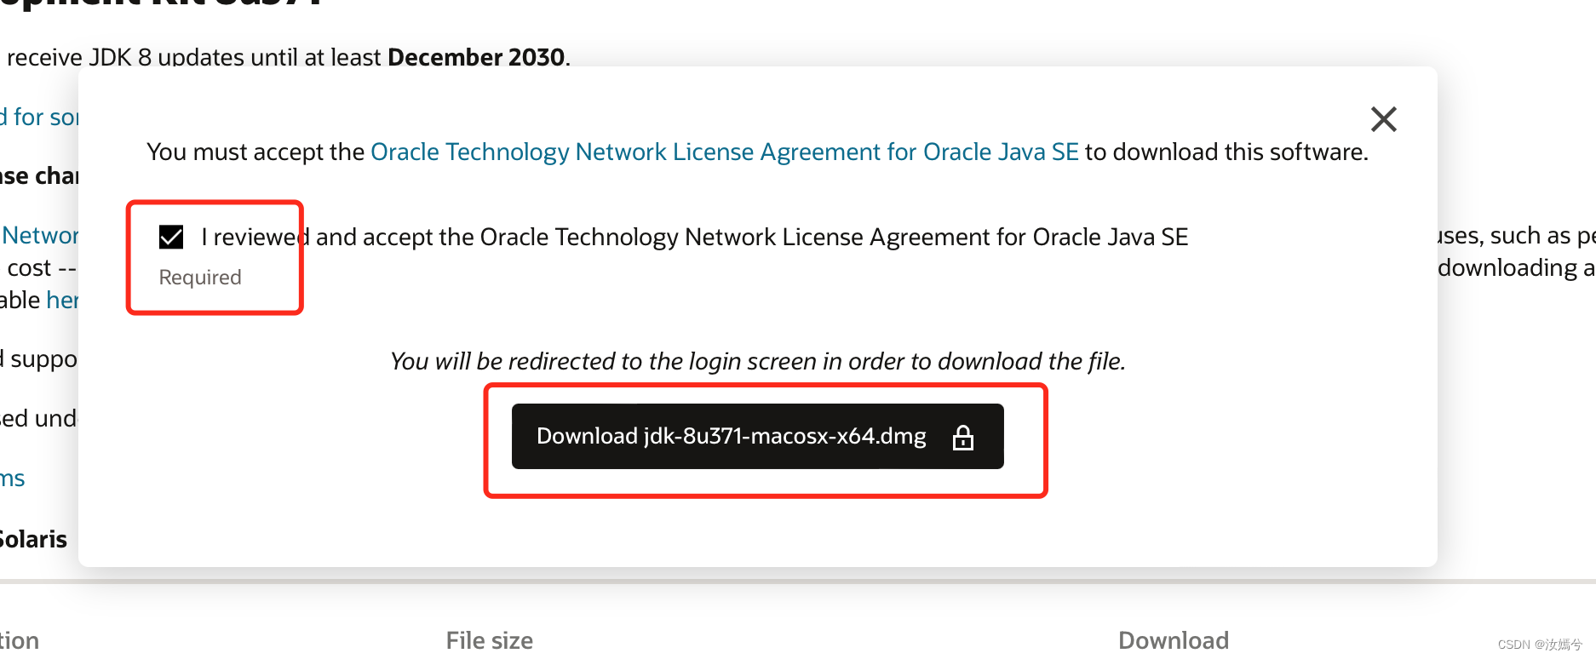Image resolution: width=1596 pixels, height=659 pixels.
Task: Click the "Required" label under checkbox
Action: [200, 278]
